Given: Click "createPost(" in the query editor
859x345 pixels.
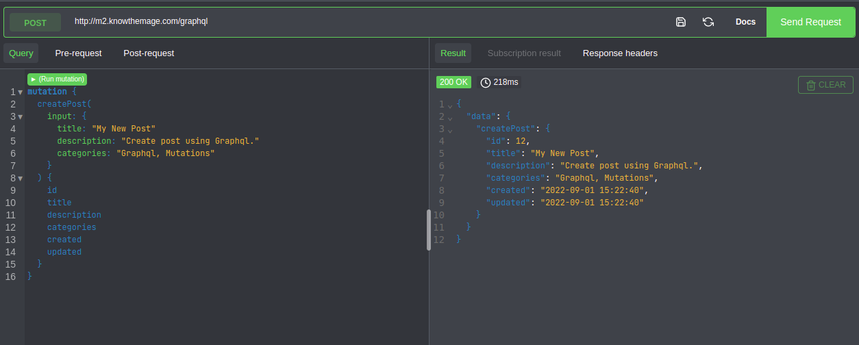Looking at the screenshot, I should coord(64,104).
